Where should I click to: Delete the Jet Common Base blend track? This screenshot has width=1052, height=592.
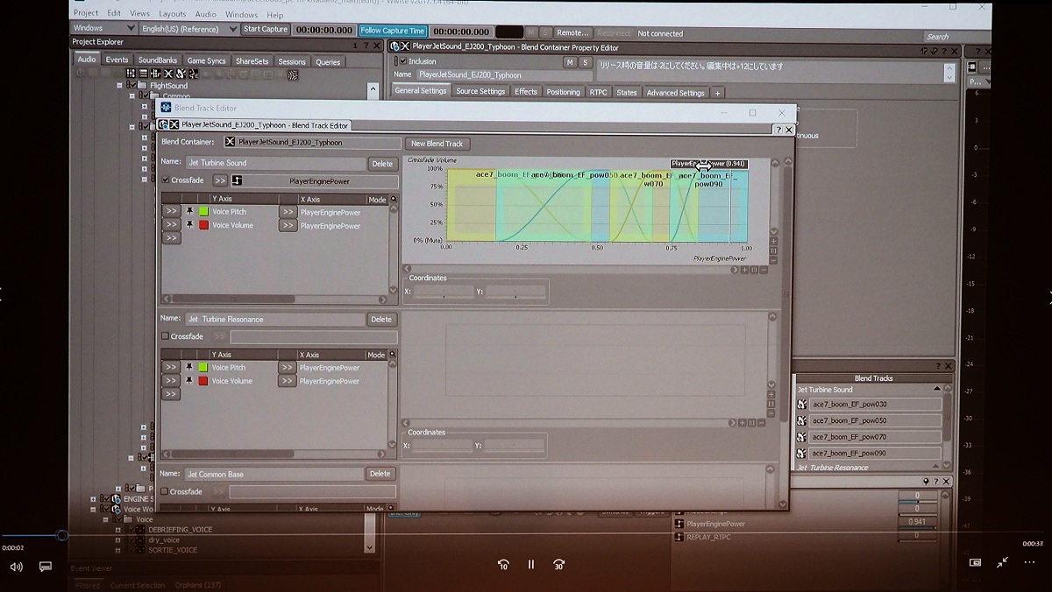[380, 474]
